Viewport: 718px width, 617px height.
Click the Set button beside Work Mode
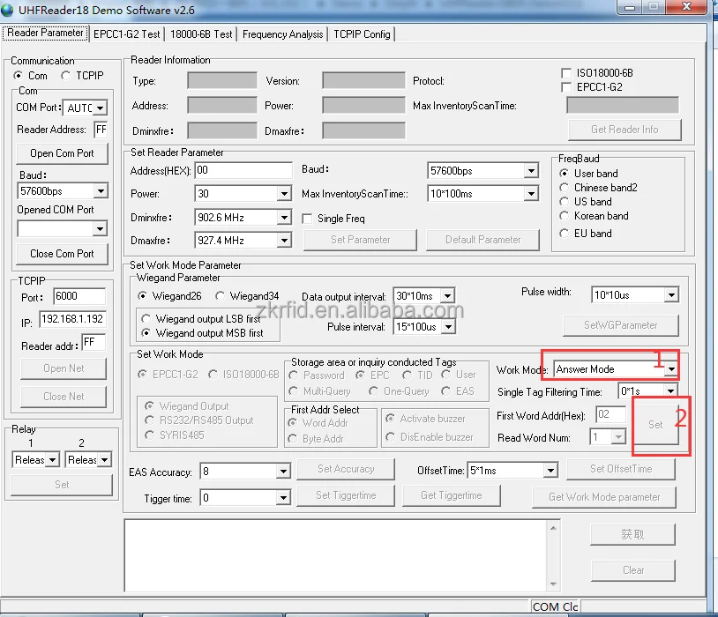(655, 424)
